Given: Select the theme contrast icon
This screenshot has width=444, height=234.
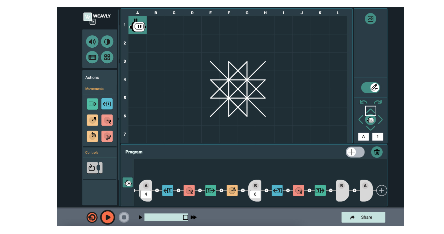Looking at the screenshot, I should 107,41.
